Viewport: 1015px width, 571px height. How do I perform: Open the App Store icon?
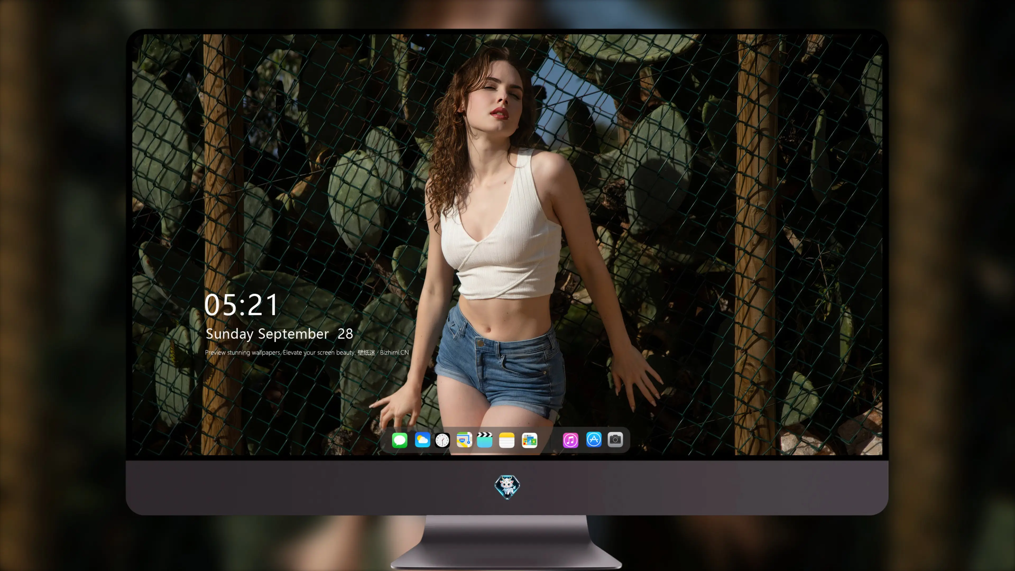tap(594, 439)
